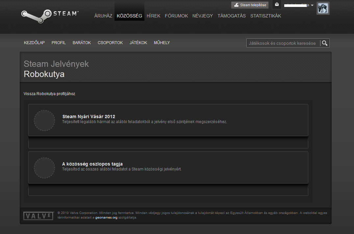Open the user avatar thumbnail
The height and width of the screenshot is (234, 354).
coord(323,8)
